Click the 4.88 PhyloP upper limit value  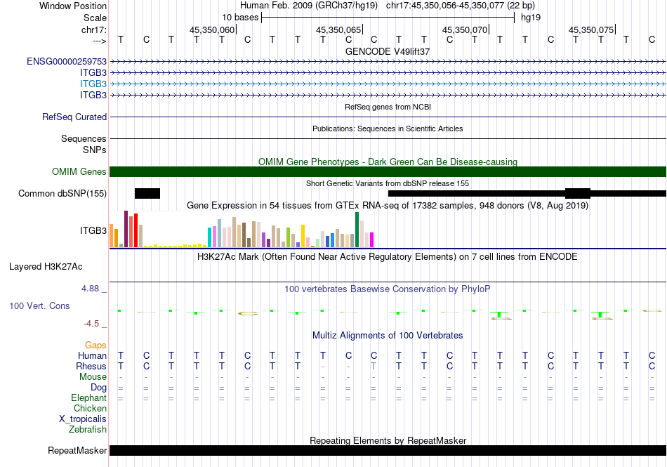(x=90, y=289)
